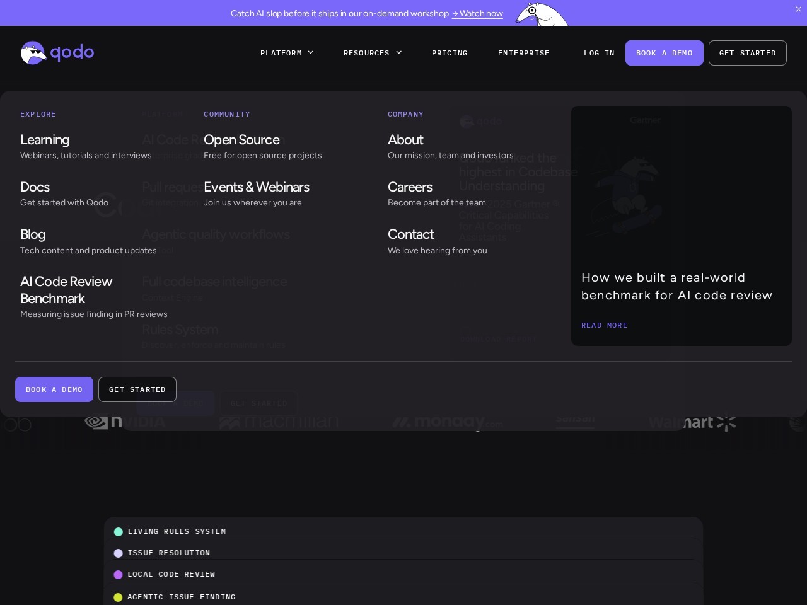Open the Docs menu entry
The width and height of the screenshot is (807, 605).
[35, 187]
